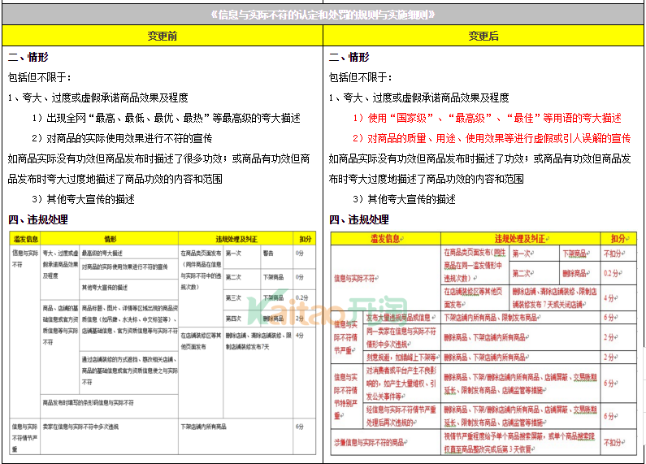The height and width of the screenshot is (464, 646).
Task: Click red cell 视情节严重程度给予单个商品搜索屏蔽
Action: click(520, 443)
